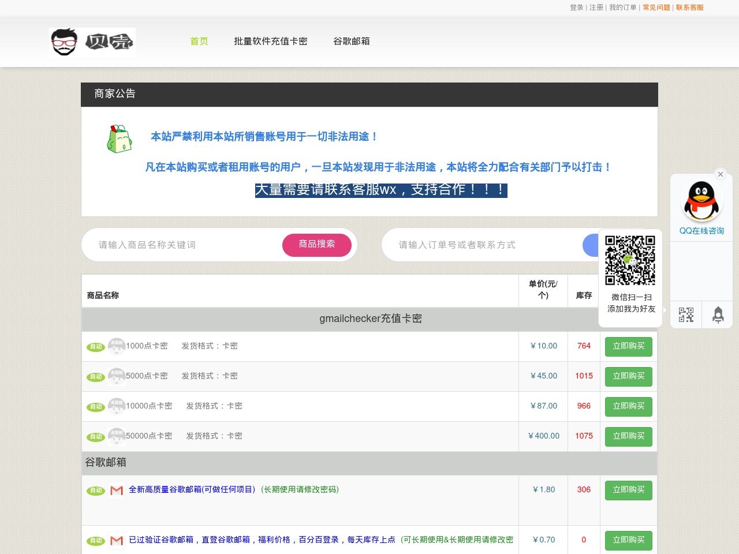This screenshot has height=554, width=739.
Task: Click the stock value 306
Action: point(584,489)
